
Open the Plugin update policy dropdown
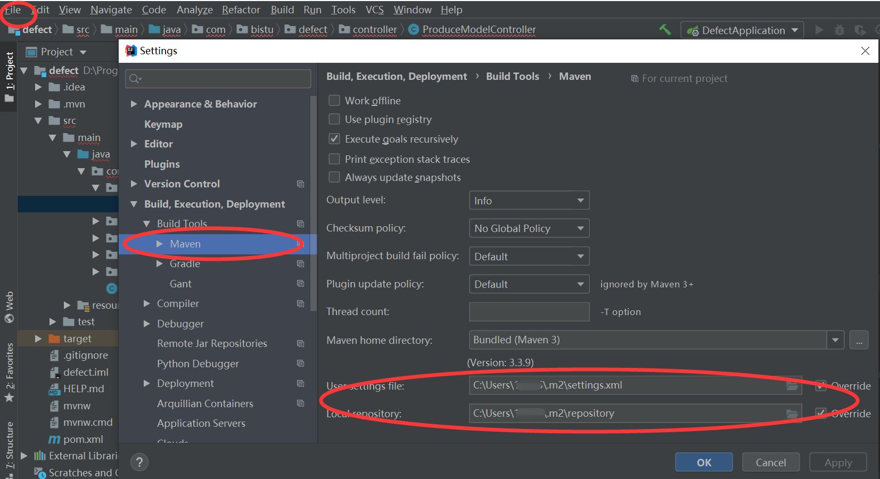tap(529, 284)
